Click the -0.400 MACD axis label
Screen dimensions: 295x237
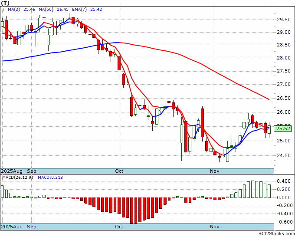pos(284,214)
